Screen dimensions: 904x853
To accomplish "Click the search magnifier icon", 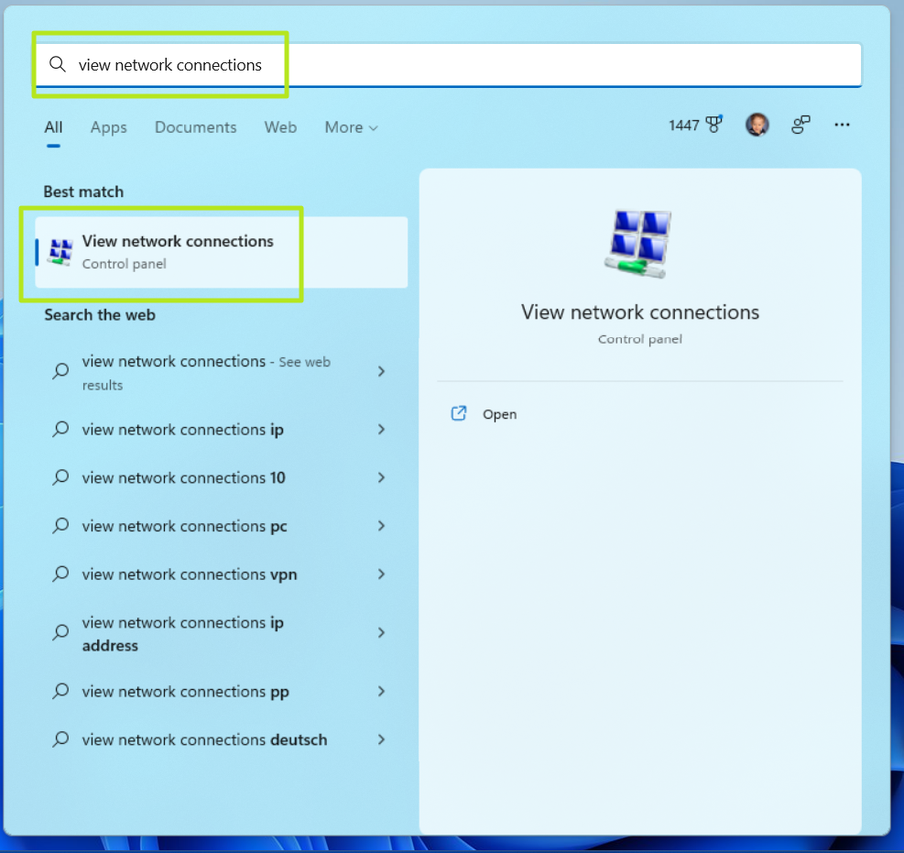I will click(57, 64).
